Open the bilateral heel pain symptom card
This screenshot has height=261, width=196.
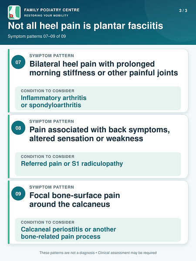[x=98, y=80]
